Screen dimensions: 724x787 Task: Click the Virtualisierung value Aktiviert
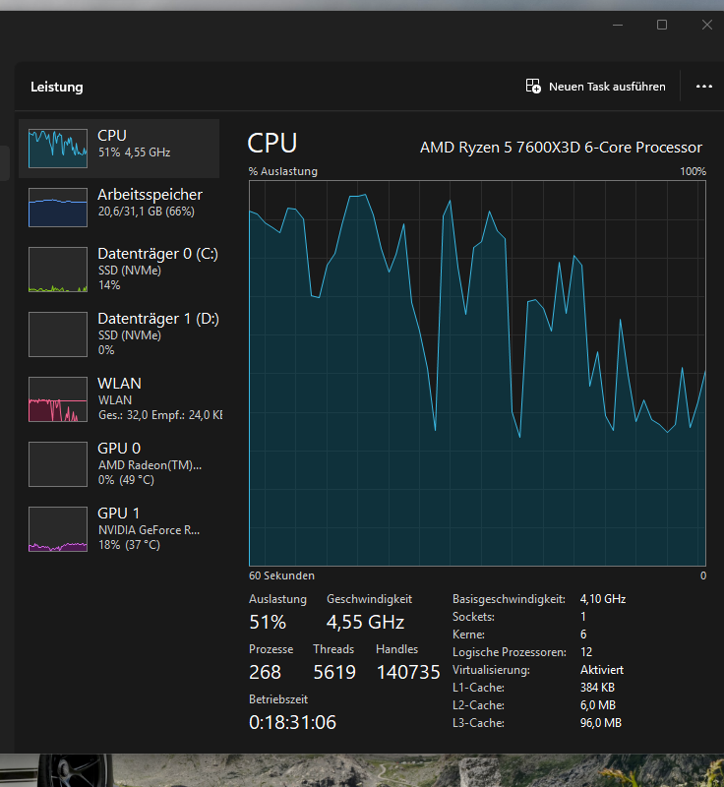pos(602,670)
